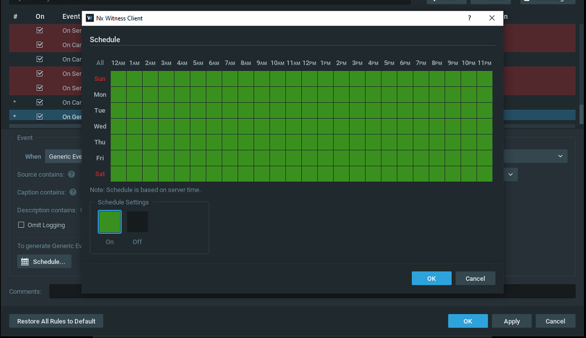Screen dimensions: 586x338
Task: Click the help question mark in dialog title bar
Action: click(469, 18)
